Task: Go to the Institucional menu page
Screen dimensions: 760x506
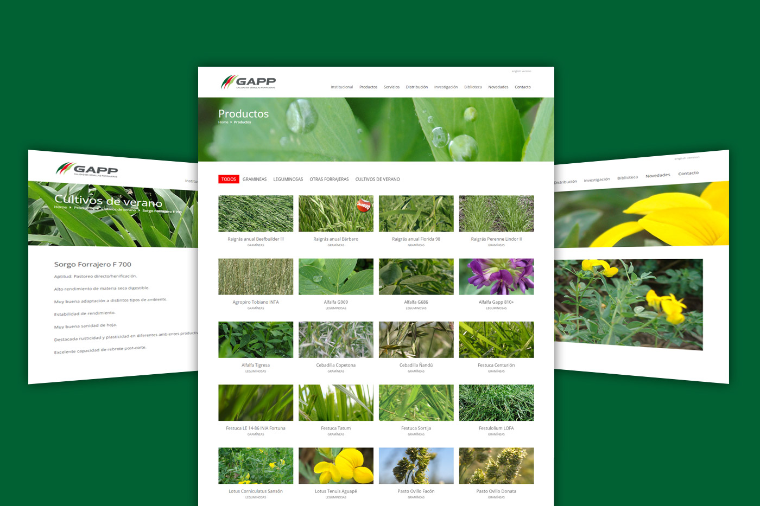Action: coord(341,87)
